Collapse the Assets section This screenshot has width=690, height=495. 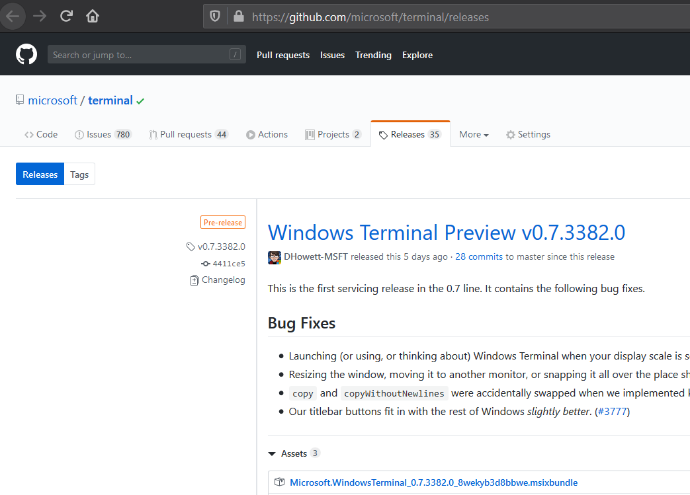[271, 453]
